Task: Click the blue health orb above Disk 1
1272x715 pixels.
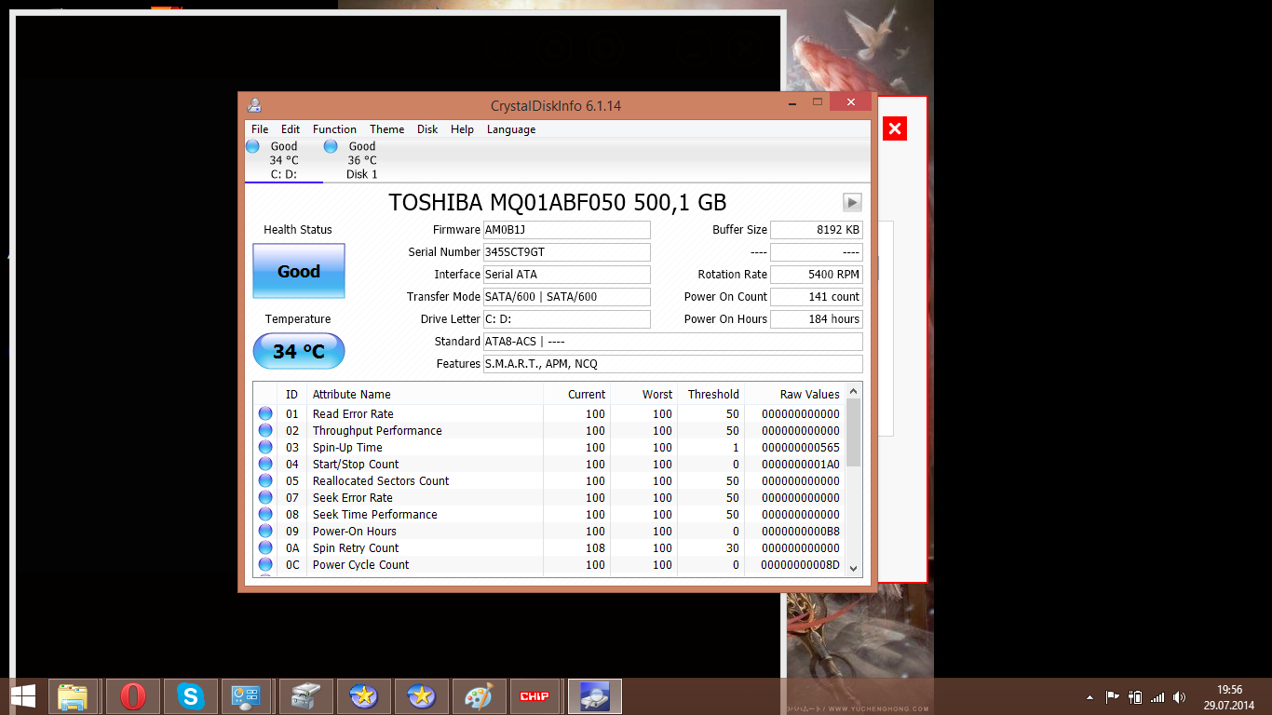Action: [331, 146]
